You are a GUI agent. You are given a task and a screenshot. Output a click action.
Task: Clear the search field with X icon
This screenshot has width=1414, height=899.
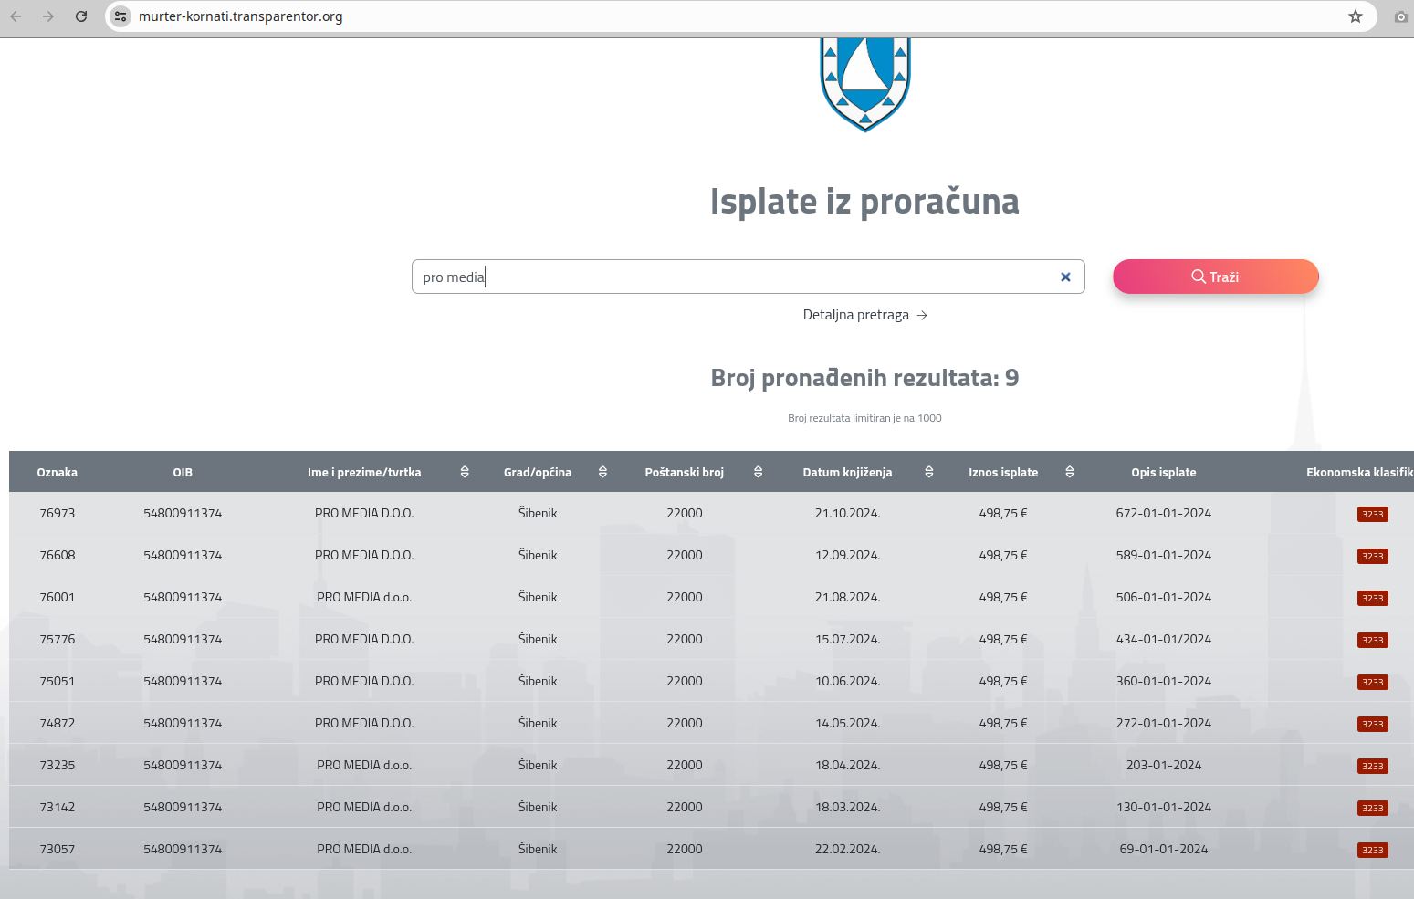click(x=1065, y=277)
